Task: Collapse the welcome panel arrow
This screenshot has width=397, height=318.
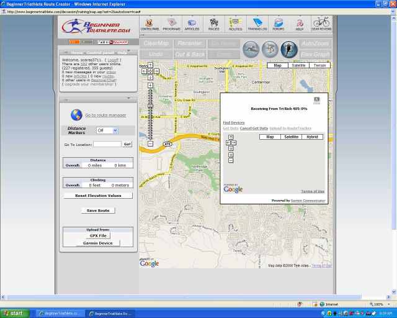Action: 128,52
